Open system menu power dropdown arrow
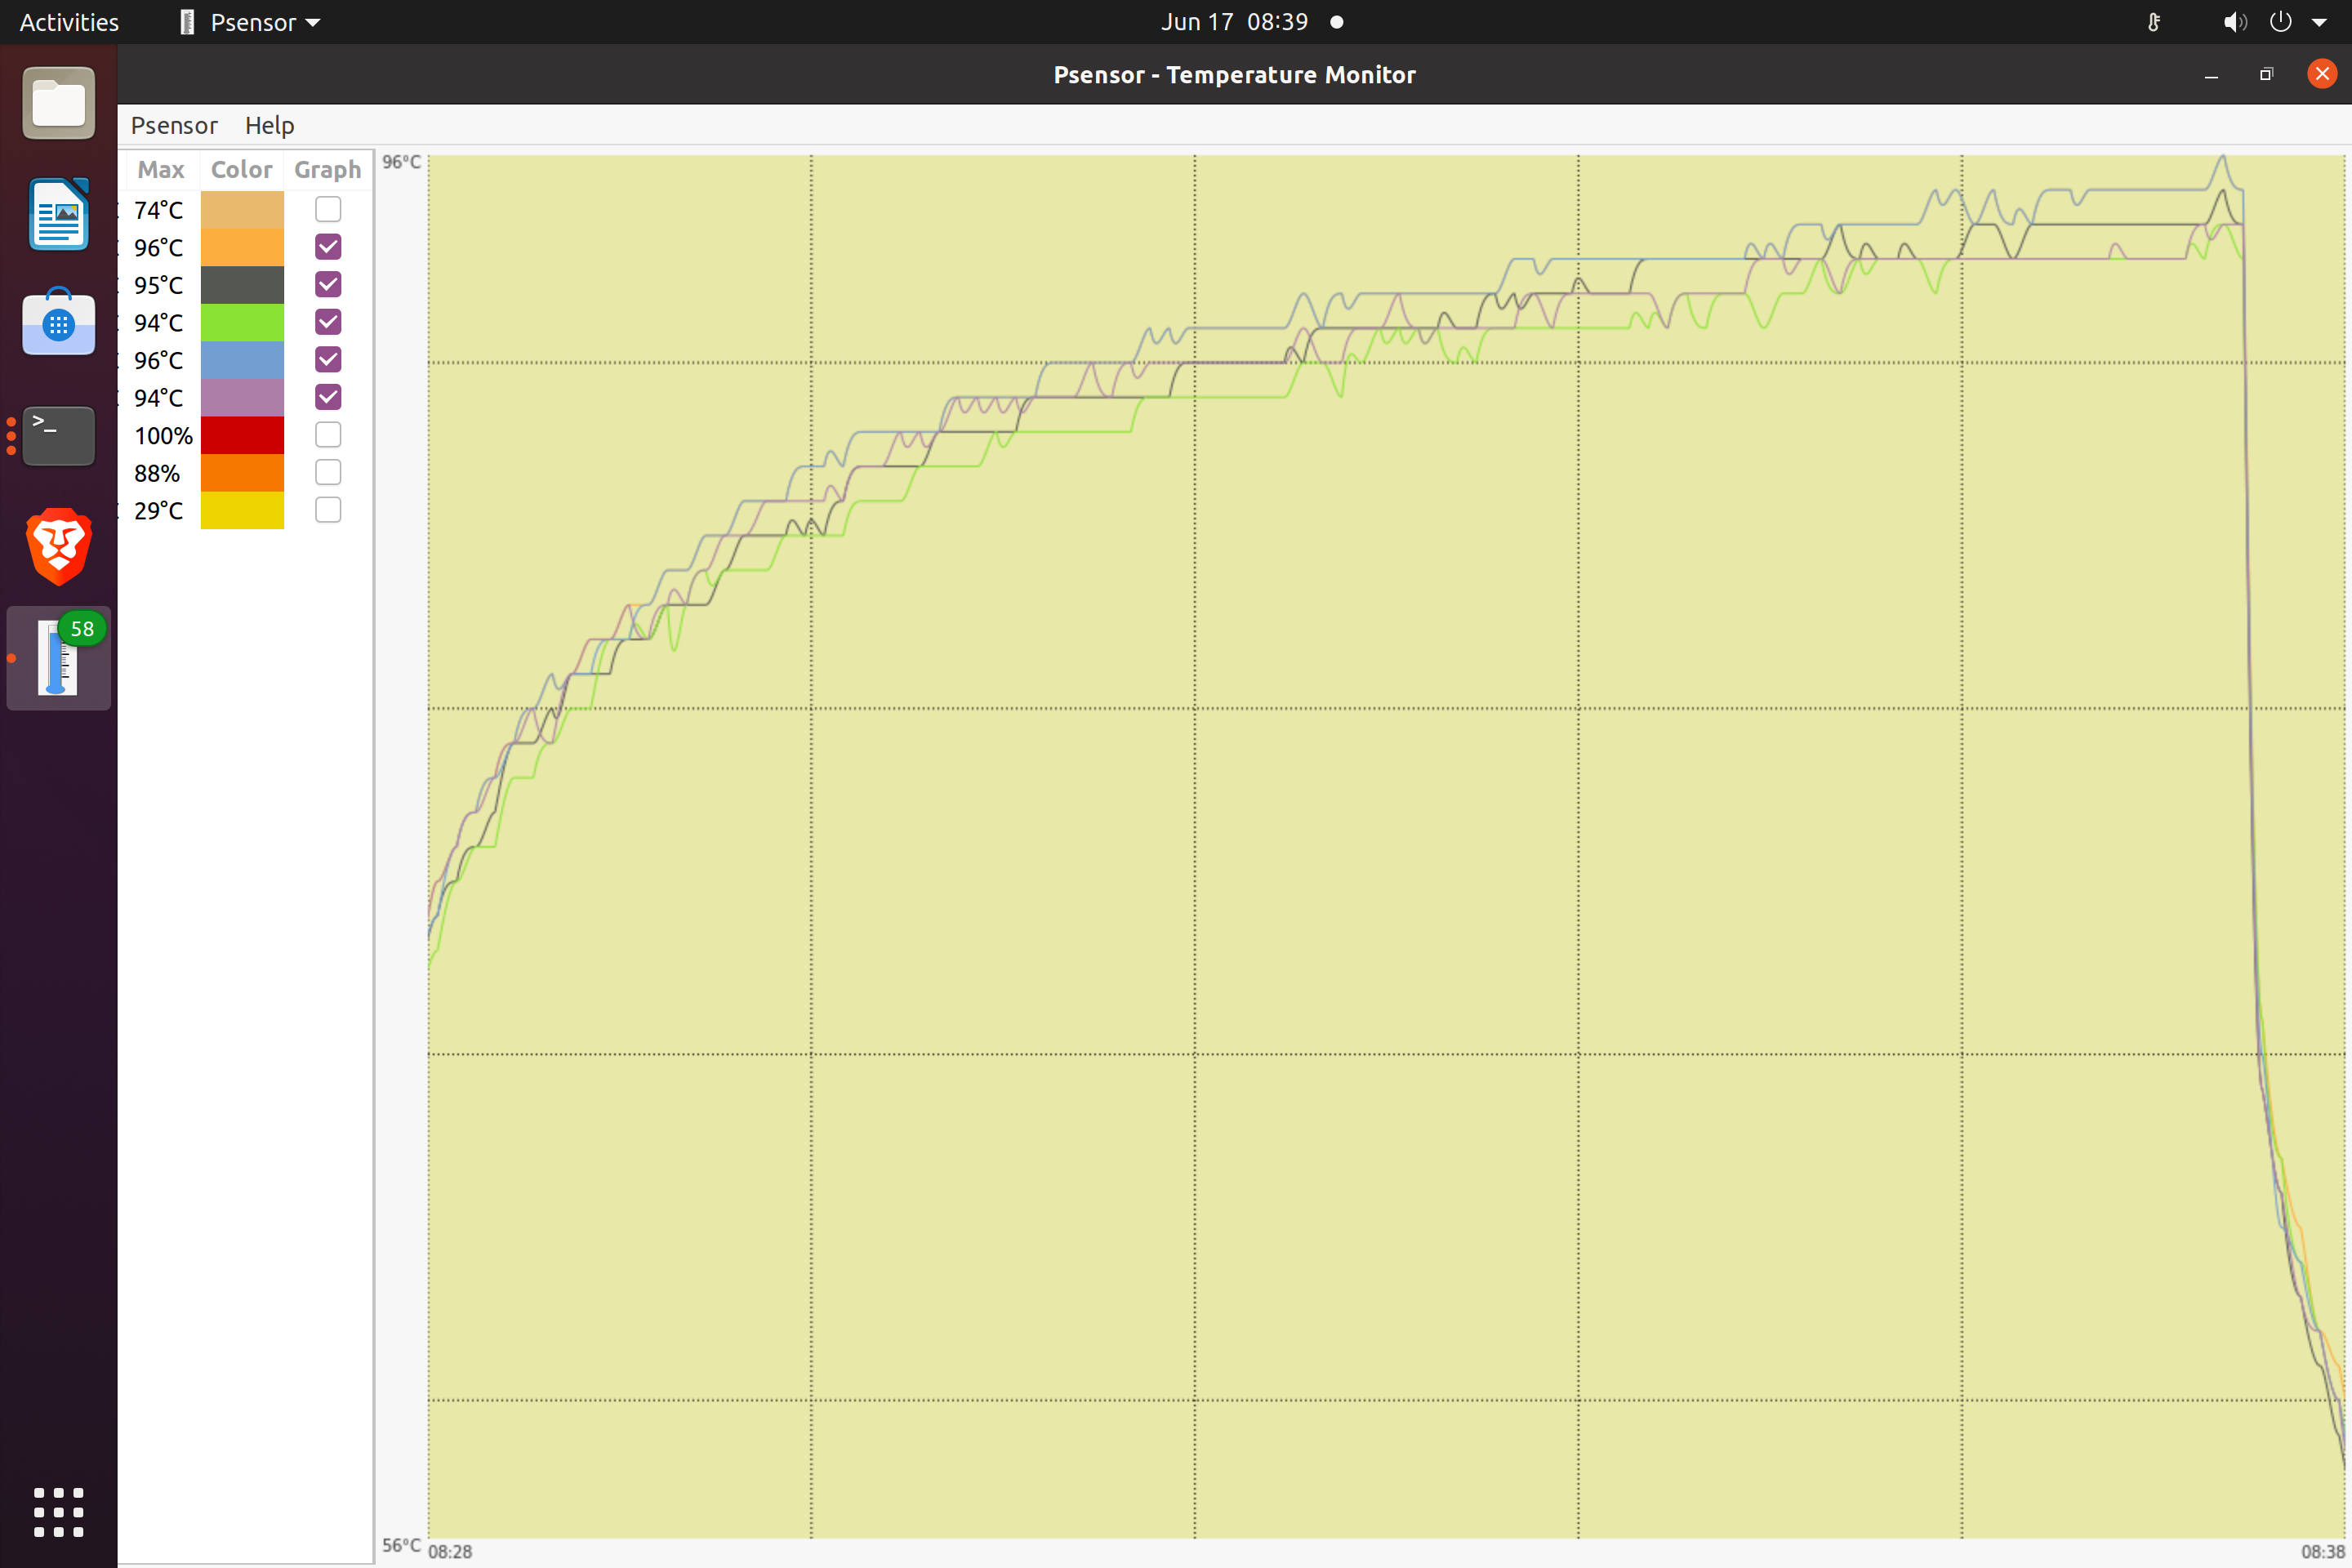 (2319, 22)
